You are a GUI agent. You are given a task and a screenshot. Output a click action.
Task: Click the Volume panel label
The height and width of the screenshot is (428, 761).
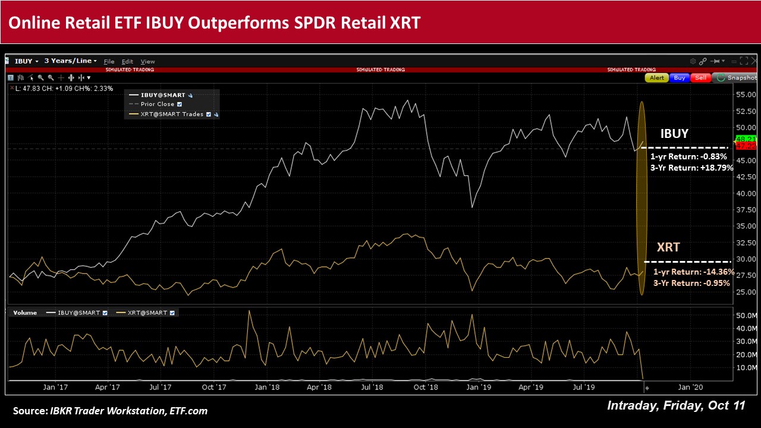point(25,313)
